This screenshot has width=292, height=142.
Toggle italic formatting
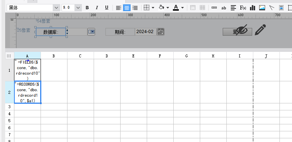point(97,8)
